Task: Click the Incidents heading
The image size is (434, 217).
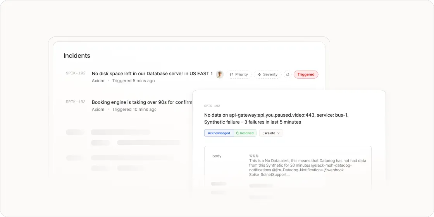Action: coord(77,56)
